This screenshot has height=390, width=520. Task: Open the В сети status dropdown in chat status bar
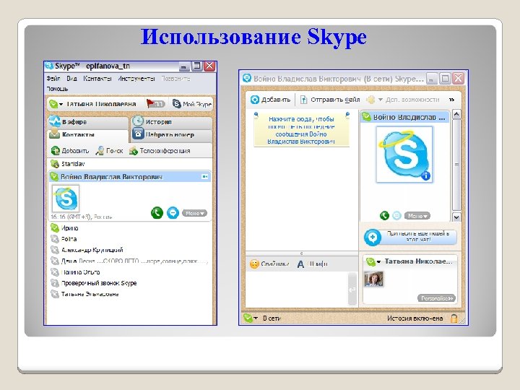point(262,318)
